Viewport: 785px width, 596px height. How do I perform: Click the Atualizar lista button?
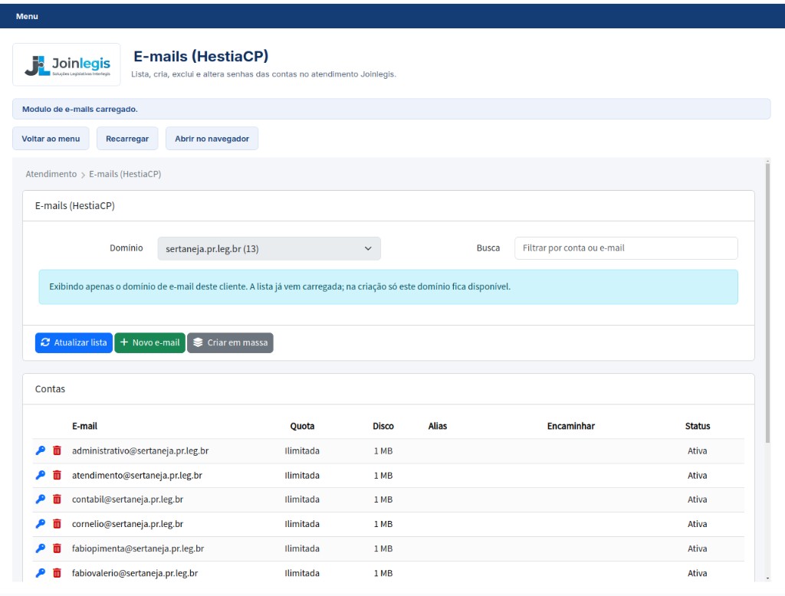coord(74,342)
